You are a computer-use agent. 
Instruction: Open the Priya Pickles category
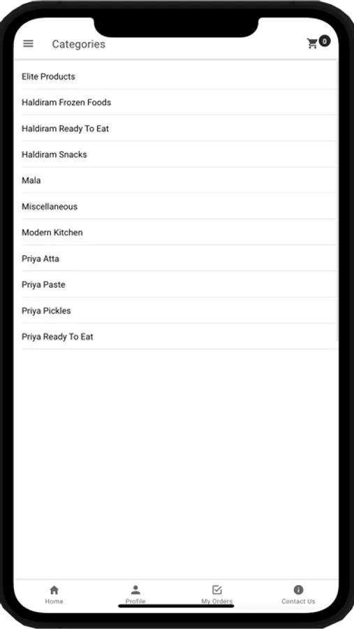point(179,311)
